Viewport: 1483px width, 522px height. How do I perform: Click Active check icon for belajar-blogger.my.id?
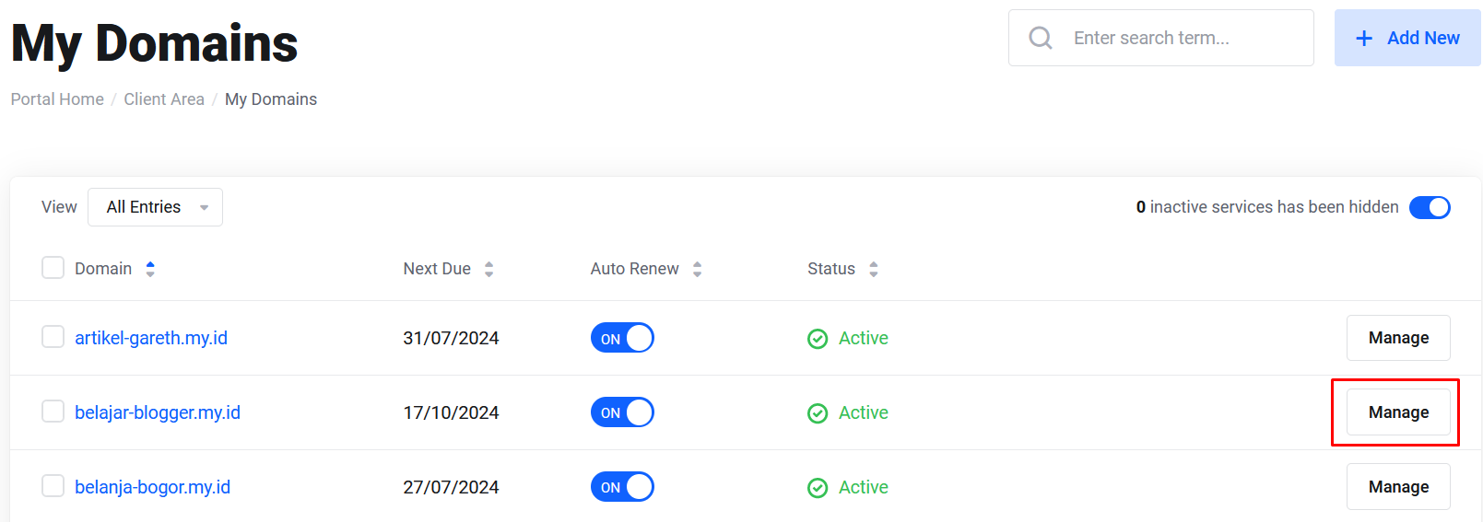[818, 413]
